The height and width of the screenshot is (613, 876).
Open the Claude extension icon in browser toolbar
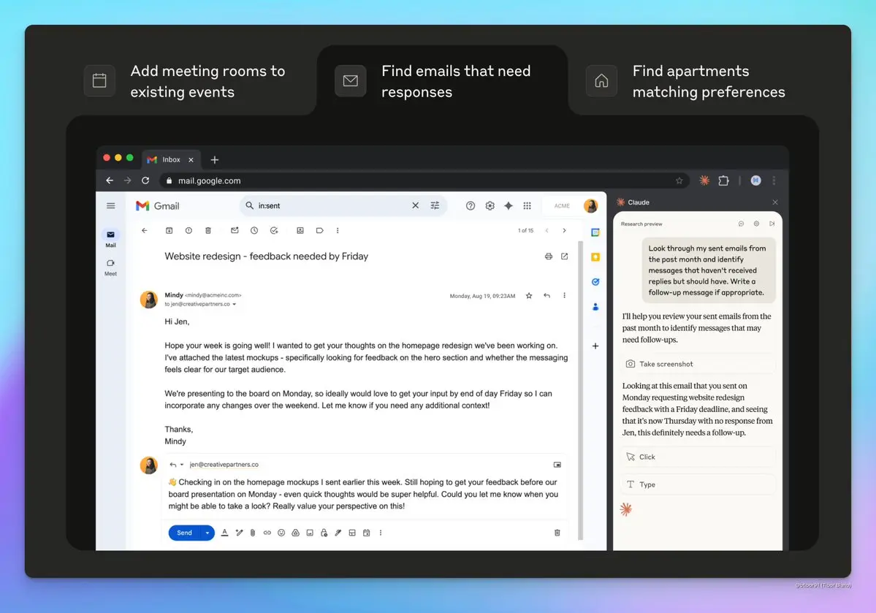coord(704,180)
